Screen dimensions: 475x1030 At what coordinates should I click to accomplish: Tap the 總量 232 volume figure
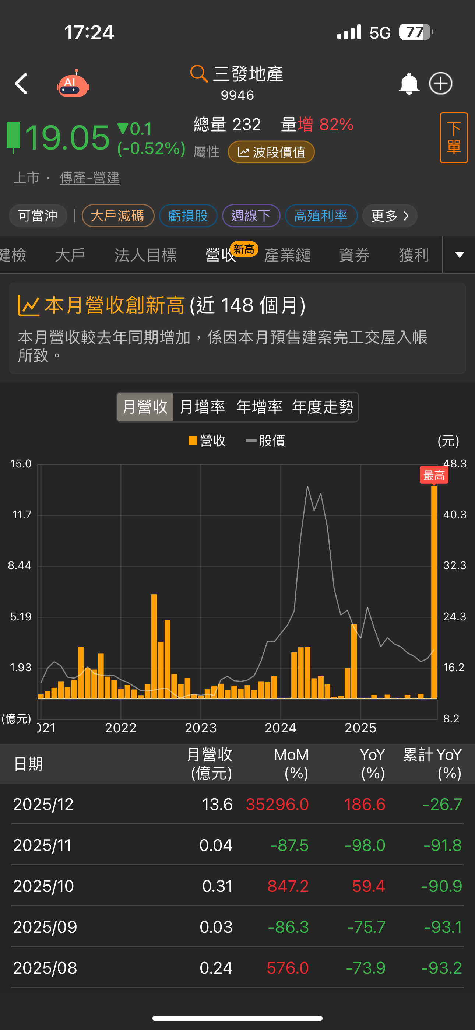click(227, 125)
